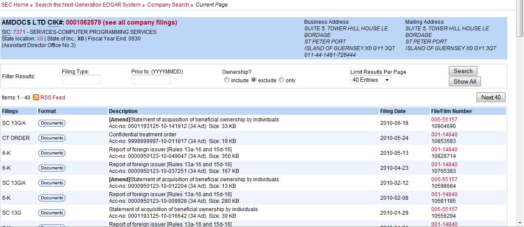Select the exclude ownership radio button
The image size is (524, 227).
pos(254,80)
